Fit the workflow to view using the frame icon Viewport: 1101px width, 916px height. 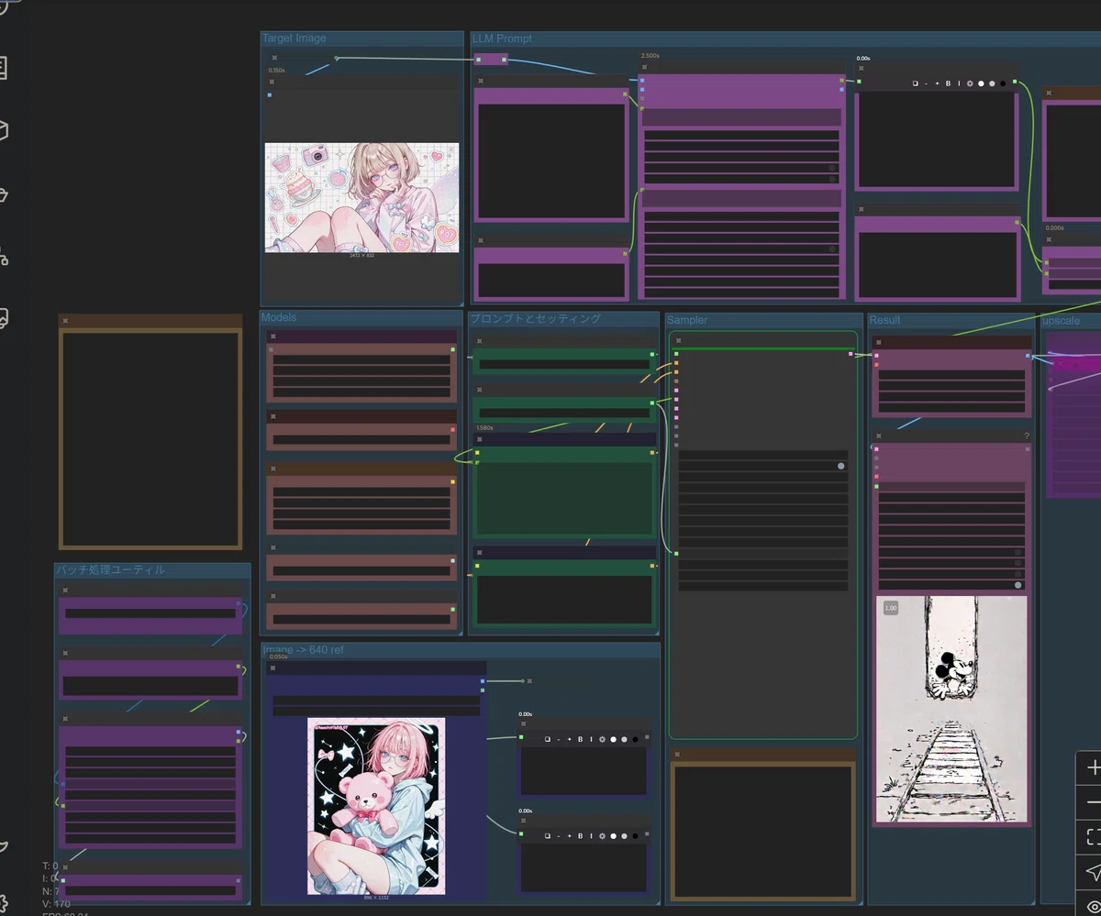click(x=1092, y=836)
